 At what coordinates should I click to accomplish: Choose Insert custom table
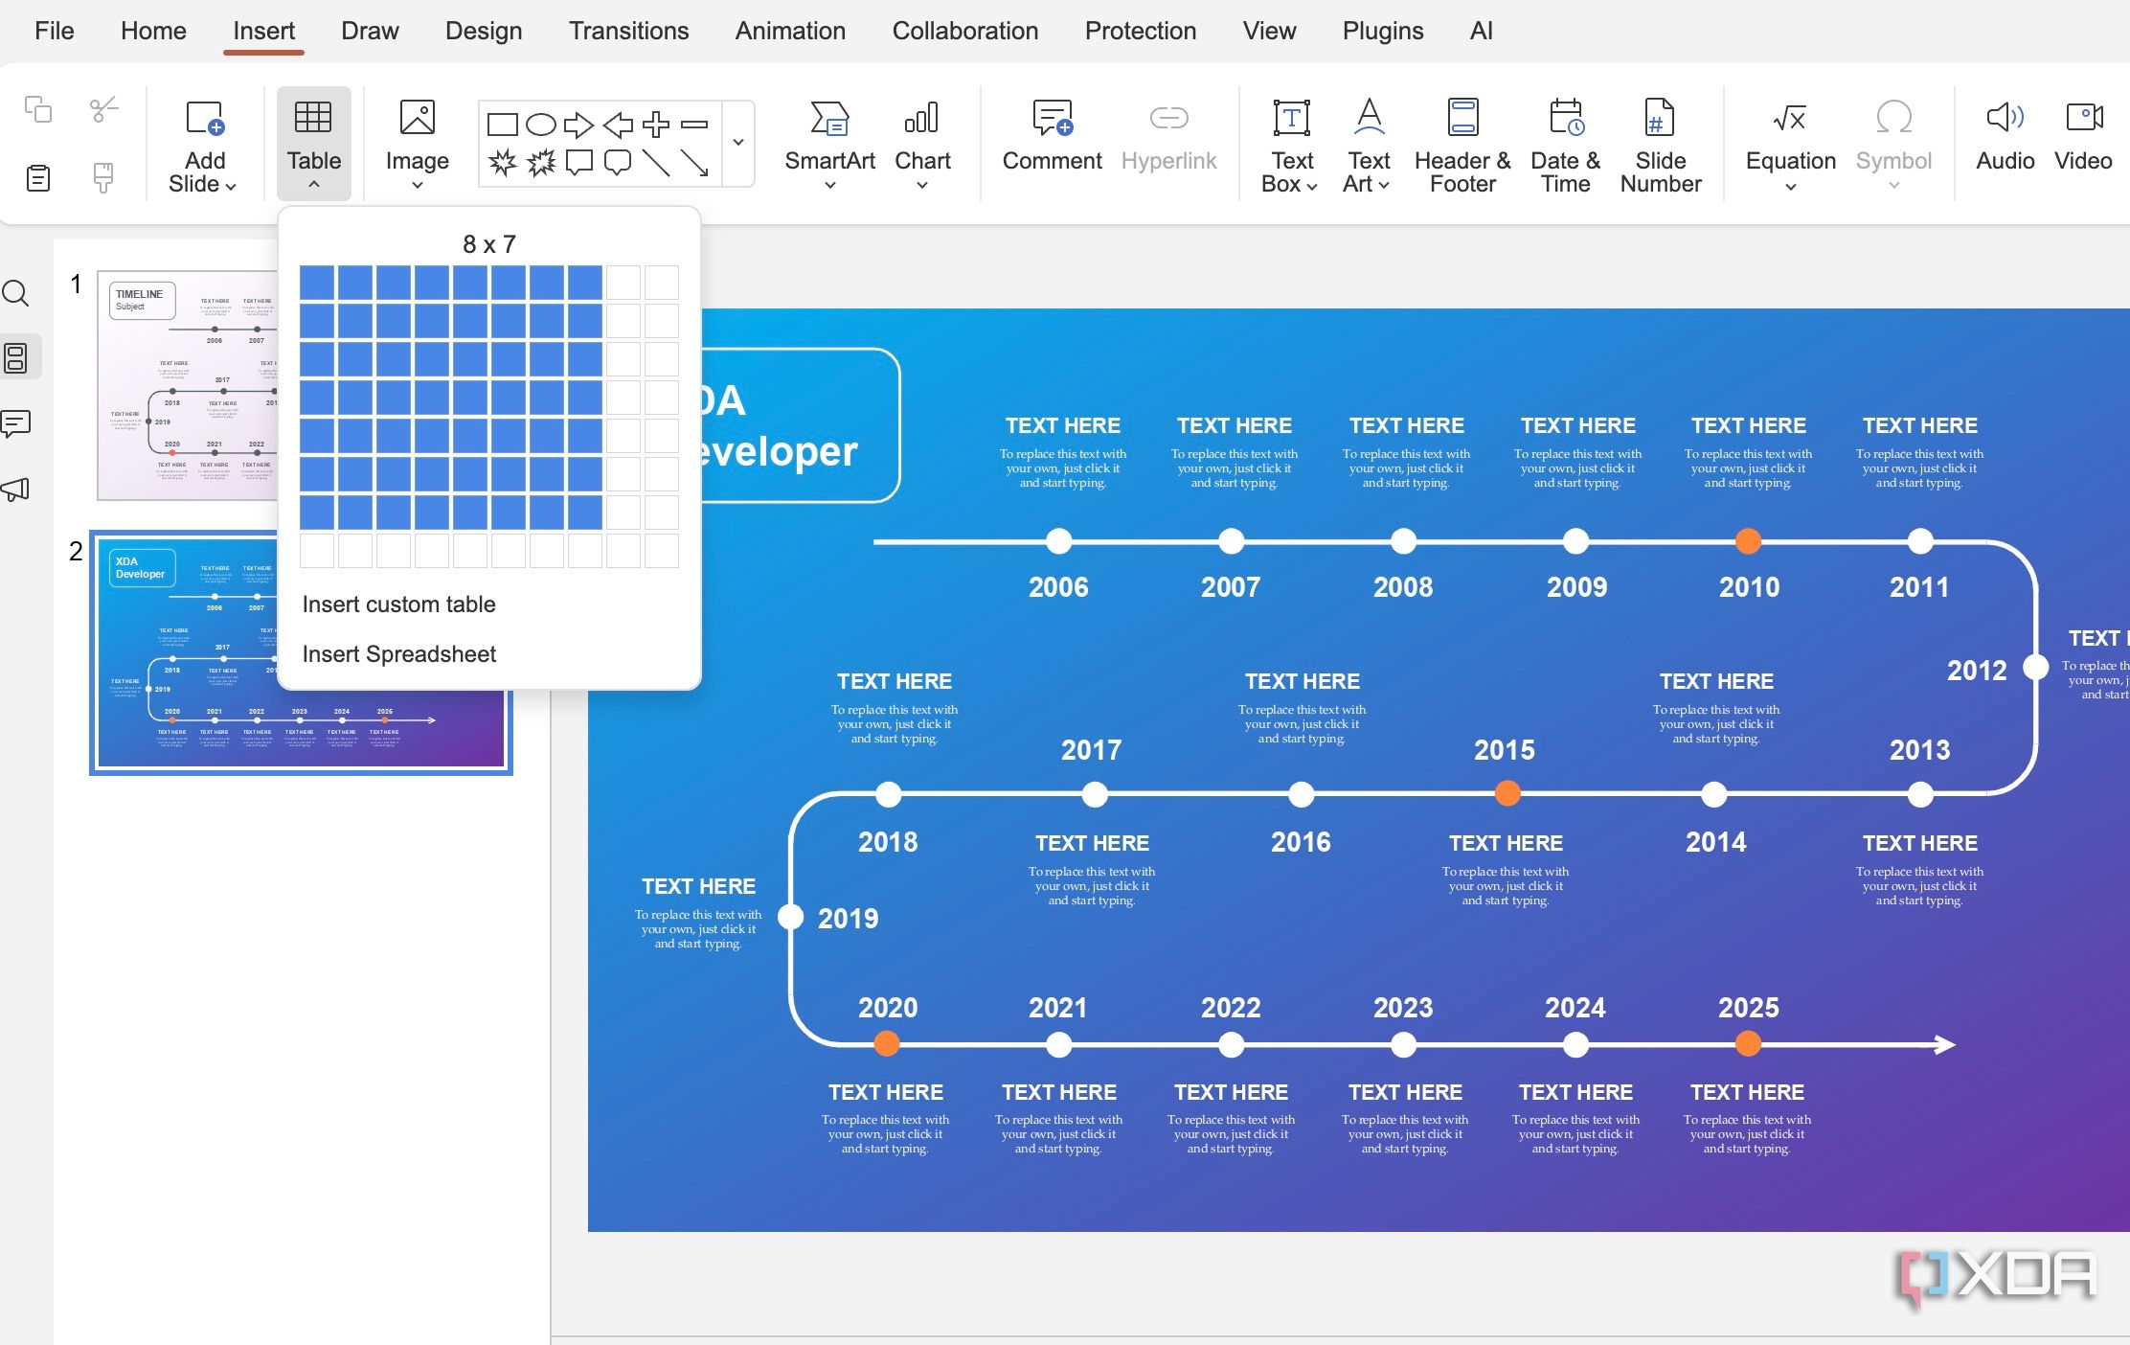[x=398, y=604]
